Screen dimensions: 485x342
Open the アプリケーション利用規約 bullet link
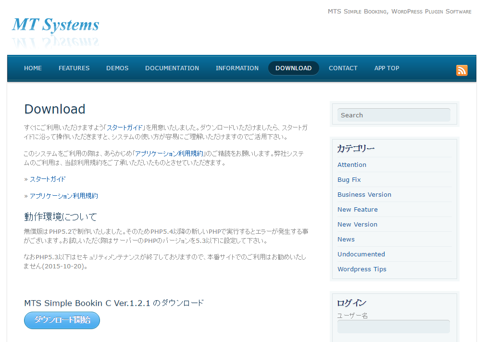coord(63,196)
